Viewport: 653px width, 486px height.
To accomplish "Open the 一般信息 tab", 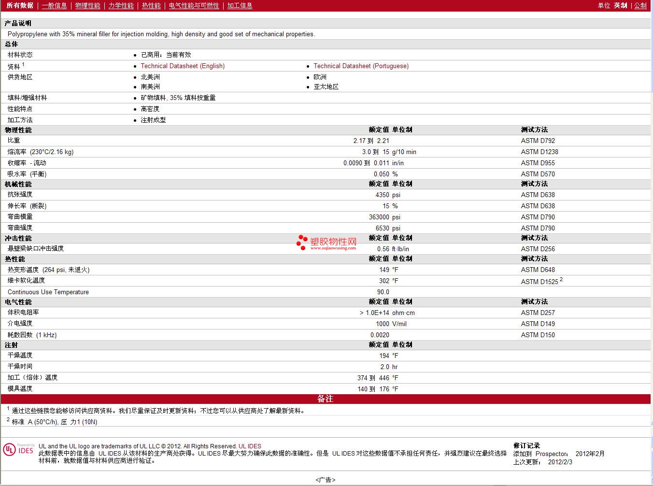I will coord(55,5).
